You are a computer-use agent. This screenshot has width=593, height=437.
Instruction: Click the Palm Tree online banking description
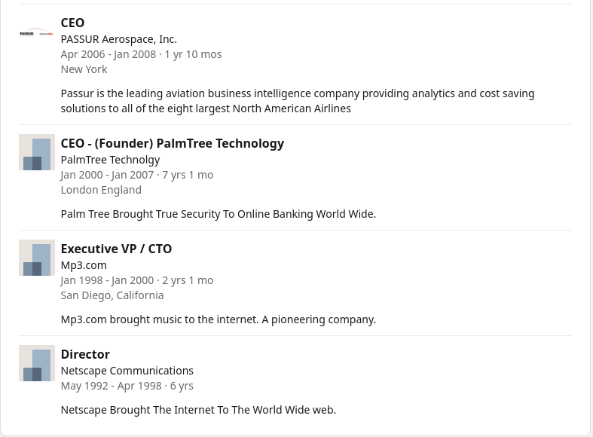(218, 213)
